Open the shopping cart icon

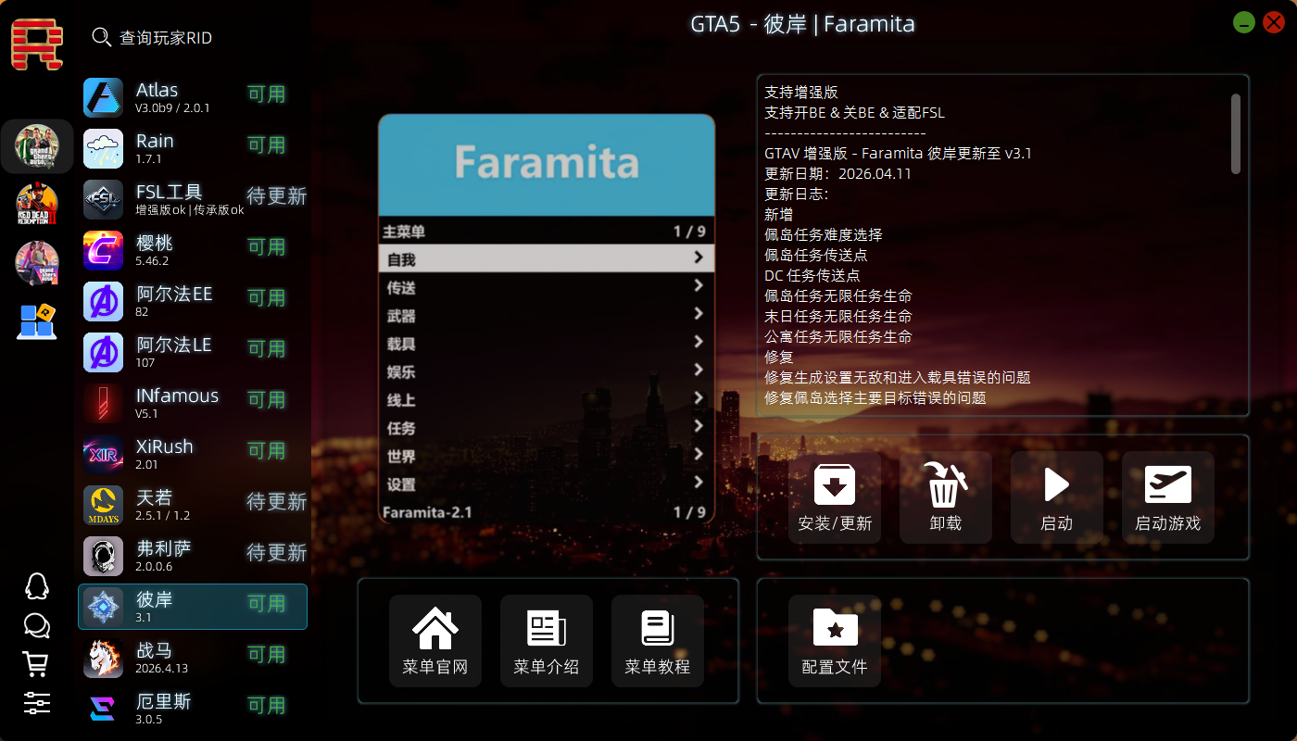point(36,664)
